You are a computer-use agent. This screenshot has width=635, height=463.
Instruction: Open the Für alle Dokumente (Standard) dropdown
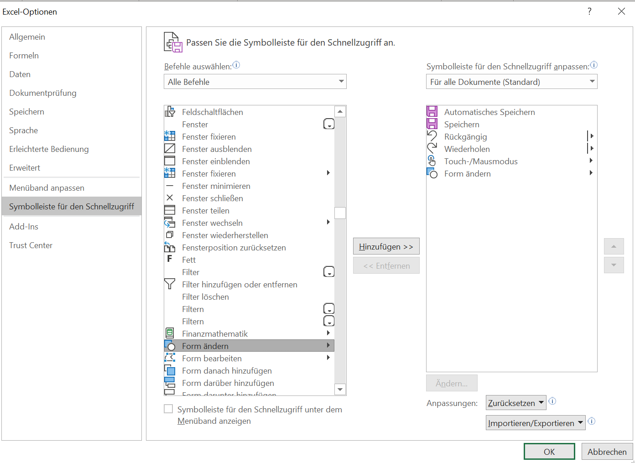point(511,82)
